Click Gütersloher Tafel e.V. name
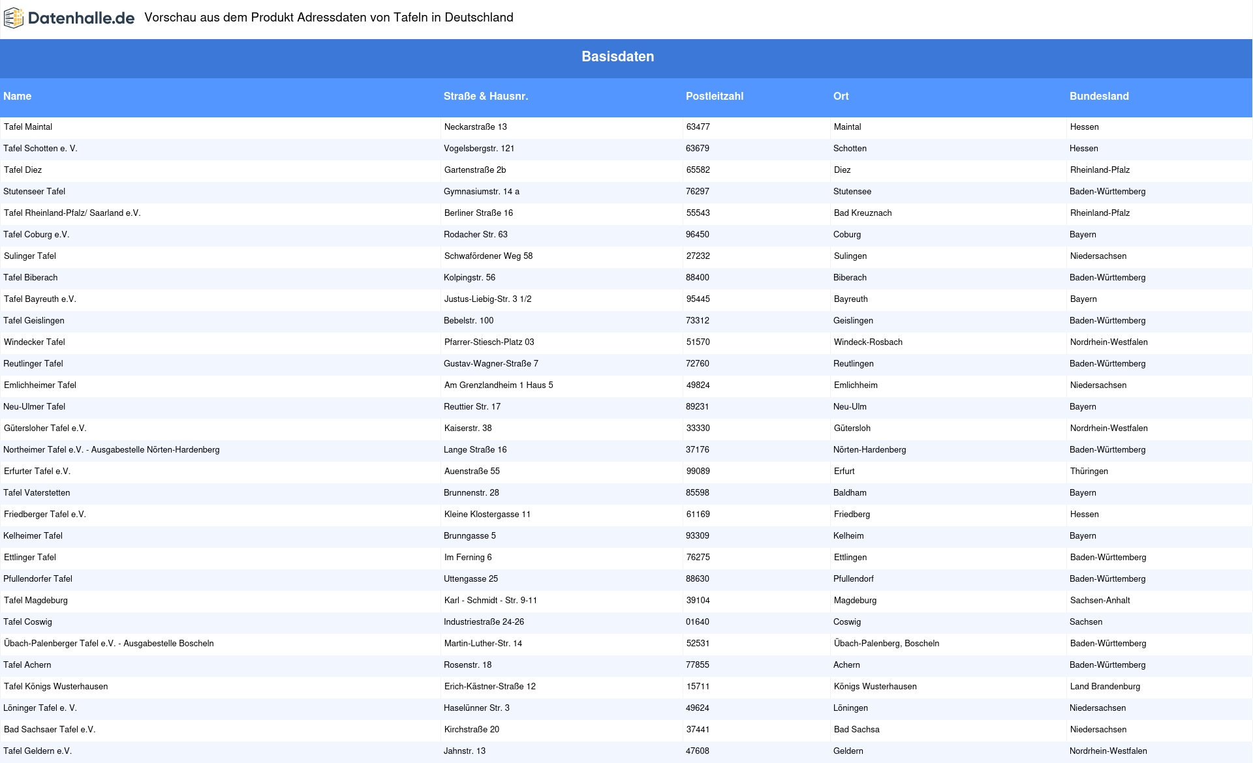The image size is (1253, 763). pos(45,428)
